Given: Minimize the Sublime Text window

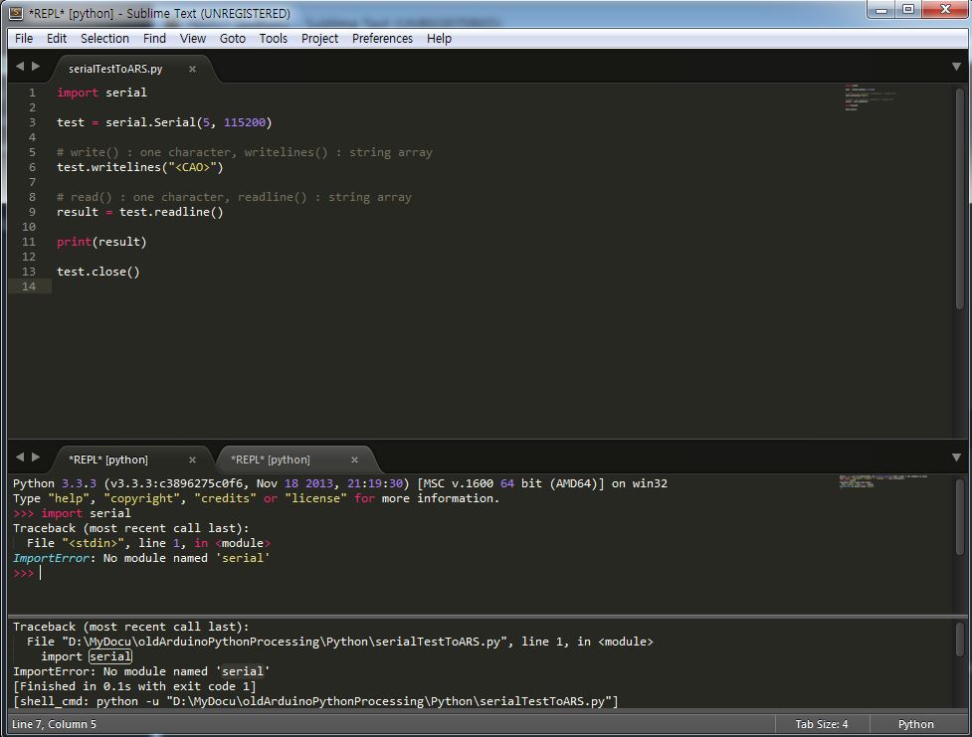Looking at the screenshot, I should tap(881, 10).
